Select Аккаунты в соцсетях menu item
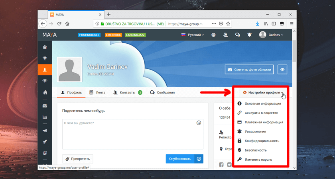 (x=261, y=113)
